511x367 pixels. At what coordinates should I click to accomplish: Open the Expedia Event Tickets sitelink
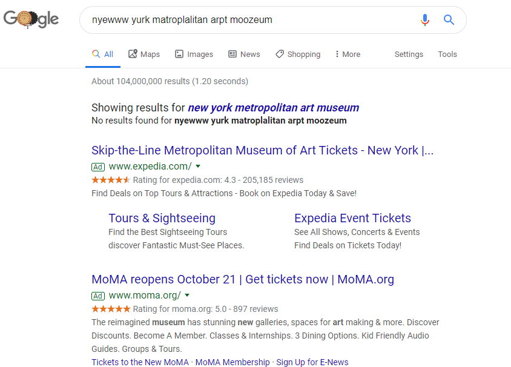(352, 218)
